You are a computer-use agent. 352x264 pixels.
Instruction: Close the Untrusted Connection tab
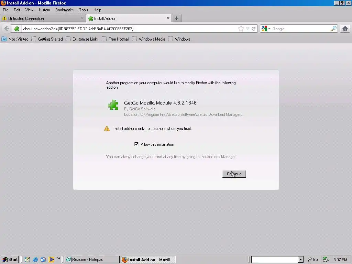point(82,18)
